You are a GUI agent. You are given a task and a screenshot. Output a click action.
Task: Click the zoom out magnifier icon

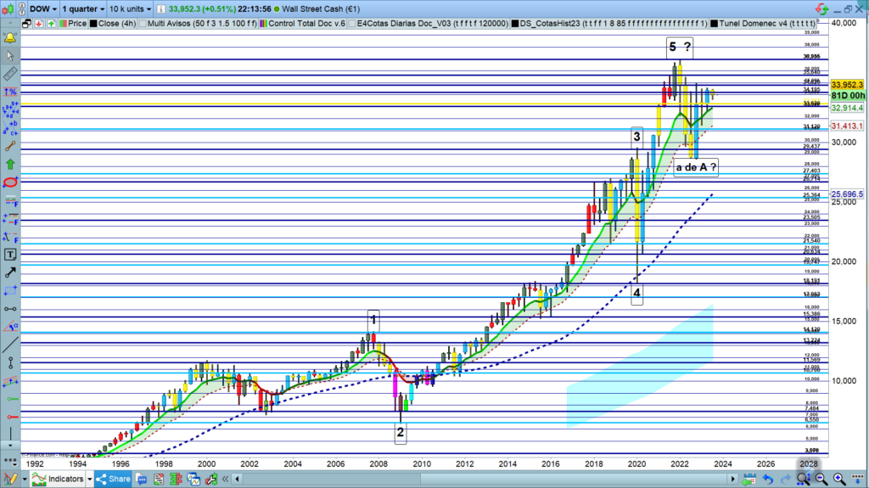819,479
